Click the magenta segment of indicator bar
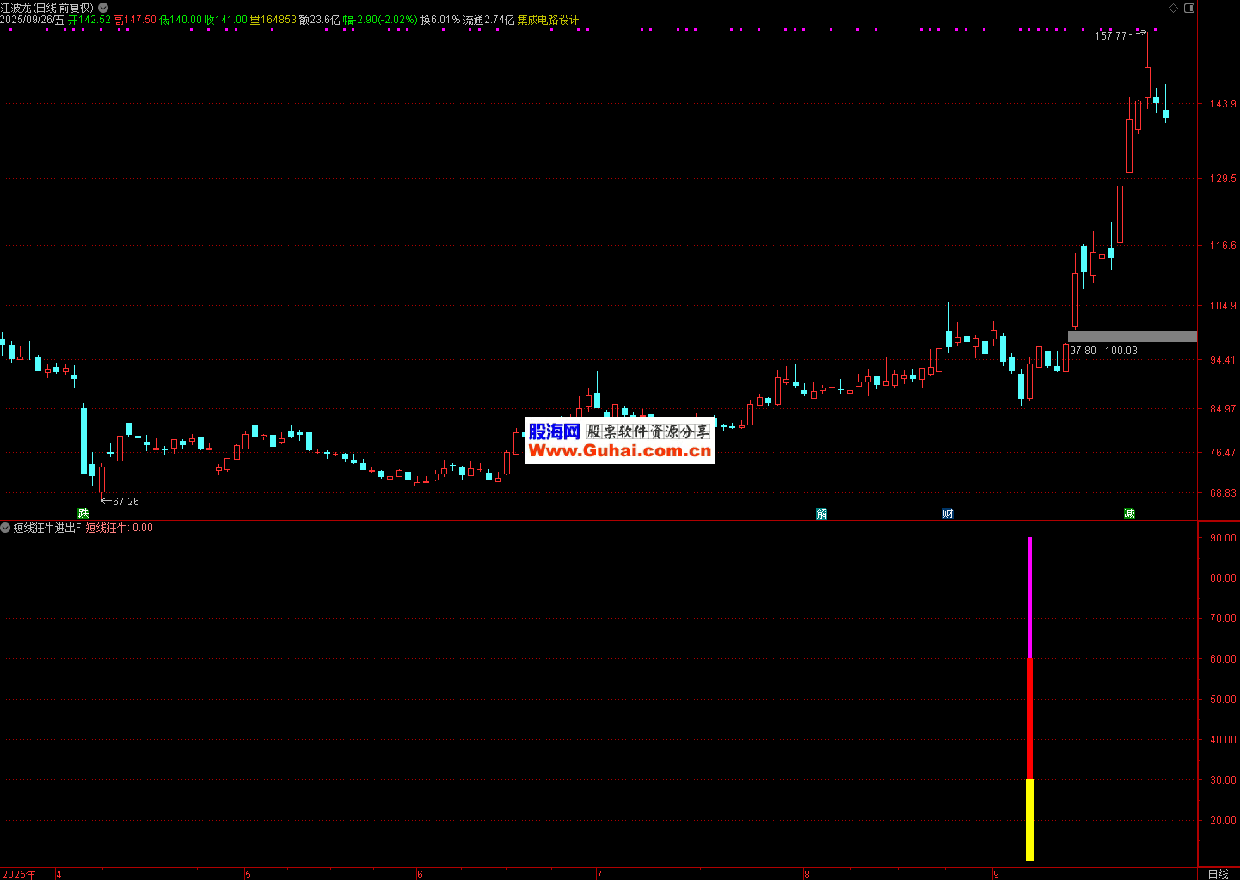The height and width of the screenshot is (880, 1240). [x=1029, y=597]
